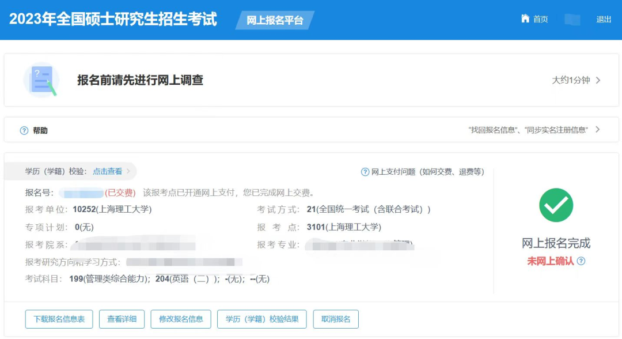Click the 未网上确认 status text
This screenshot has height=339, width=622.
click(550, 261)
